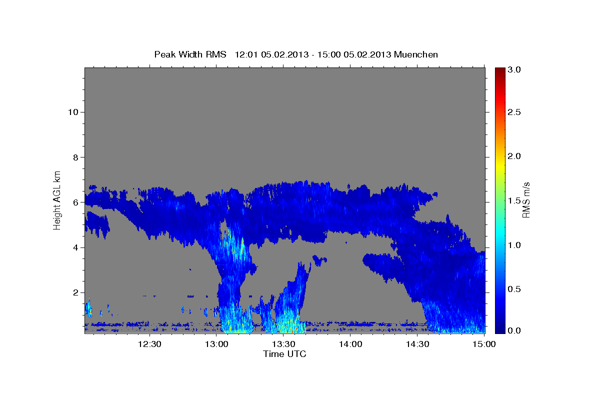Screen dimensions: 600x400
Task: Click the 'RMS m/s' colorbar label
Action: [525, 200]
